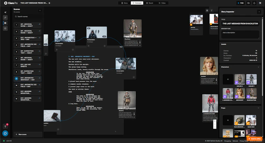Click the export/share icon in top bar
Screen dimensions: 265x143
(254, 3)
